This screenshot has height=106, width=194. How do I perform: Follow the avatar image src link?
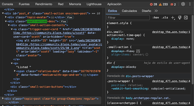(59, 44)
